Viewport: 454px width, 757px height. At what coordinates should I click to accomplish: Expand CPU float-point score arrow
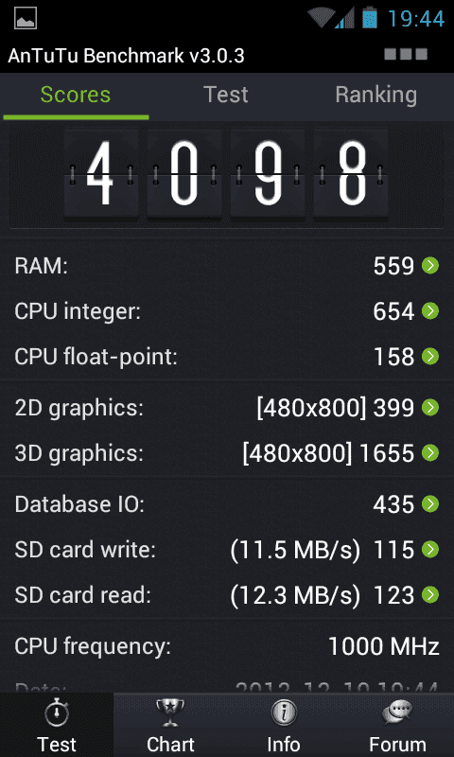[x=429, y=357]
